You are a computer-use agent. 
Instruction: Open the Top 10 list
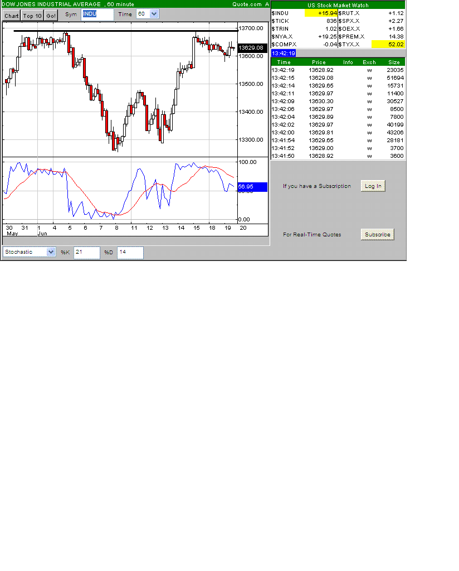[32, 16]
